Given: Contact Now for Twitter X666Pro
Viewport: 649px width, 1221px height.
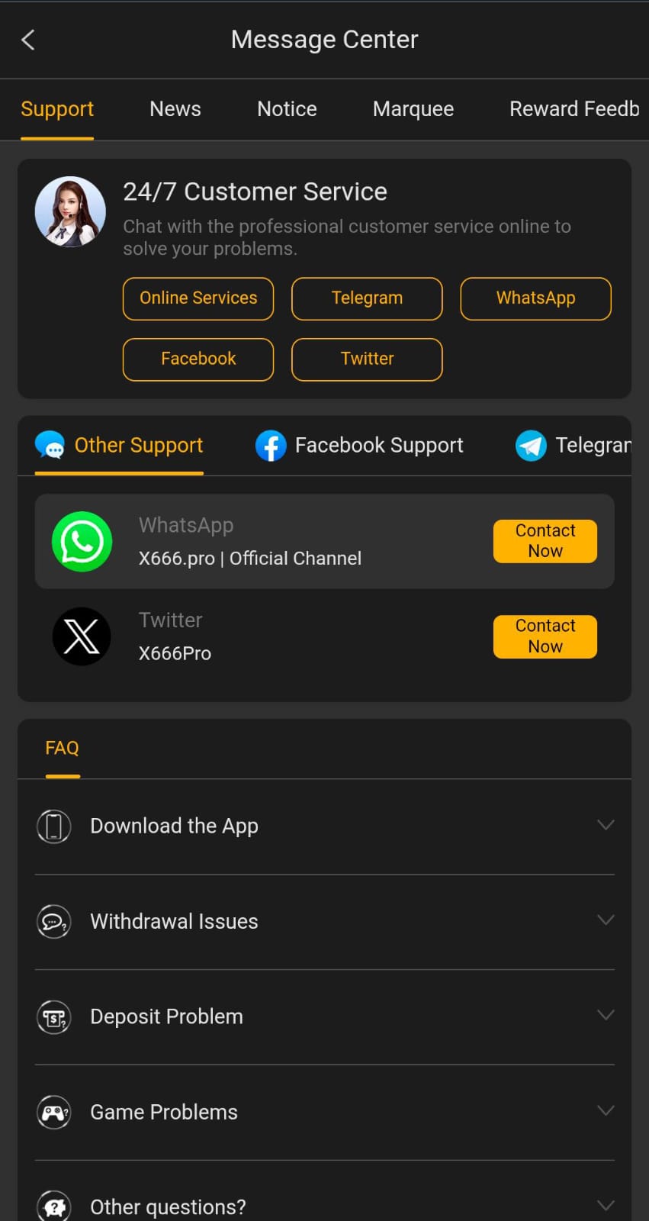Looking at the screenshot, I should [x=545, y=636].
